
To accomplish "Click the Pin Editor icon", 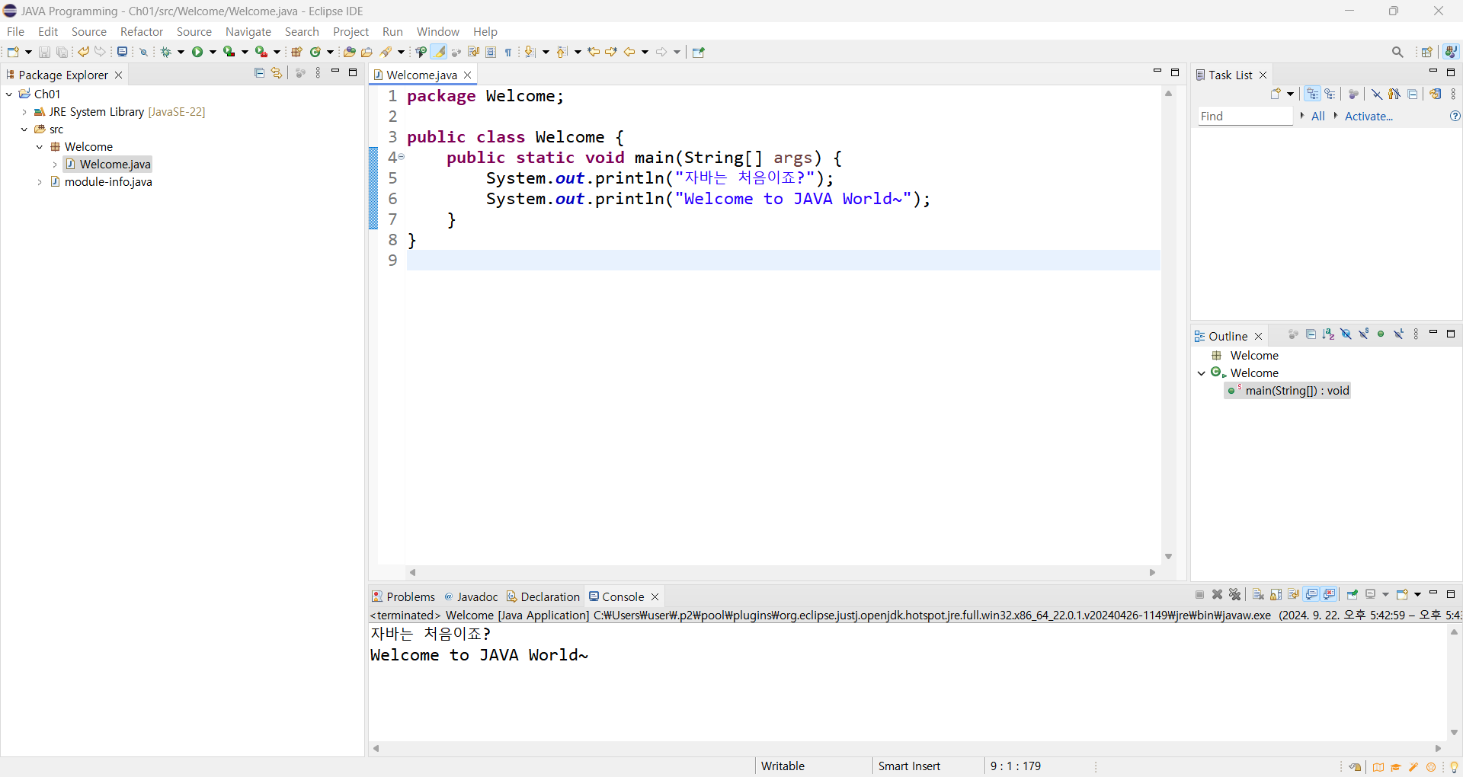I will pyautogui.click(x=699, y=52).
